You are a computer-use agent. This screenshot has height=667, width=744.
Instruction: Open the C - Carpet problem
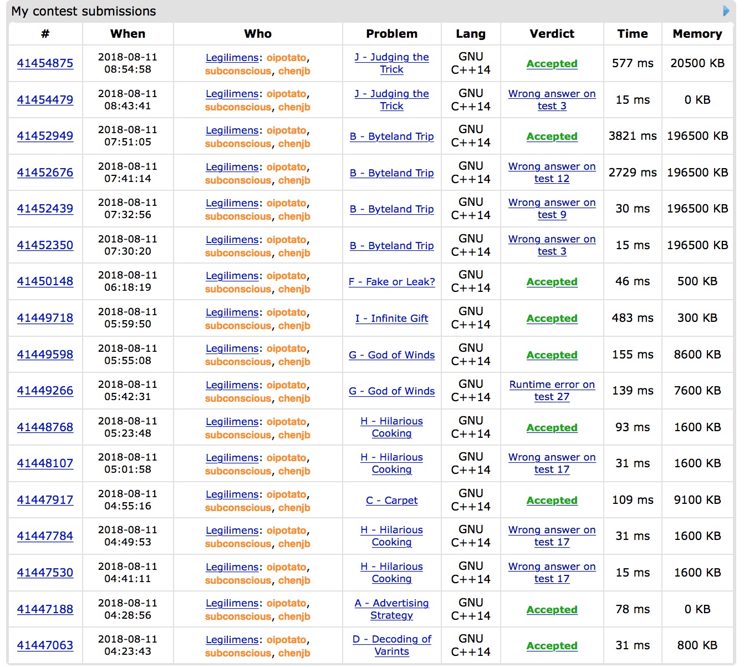391,501
